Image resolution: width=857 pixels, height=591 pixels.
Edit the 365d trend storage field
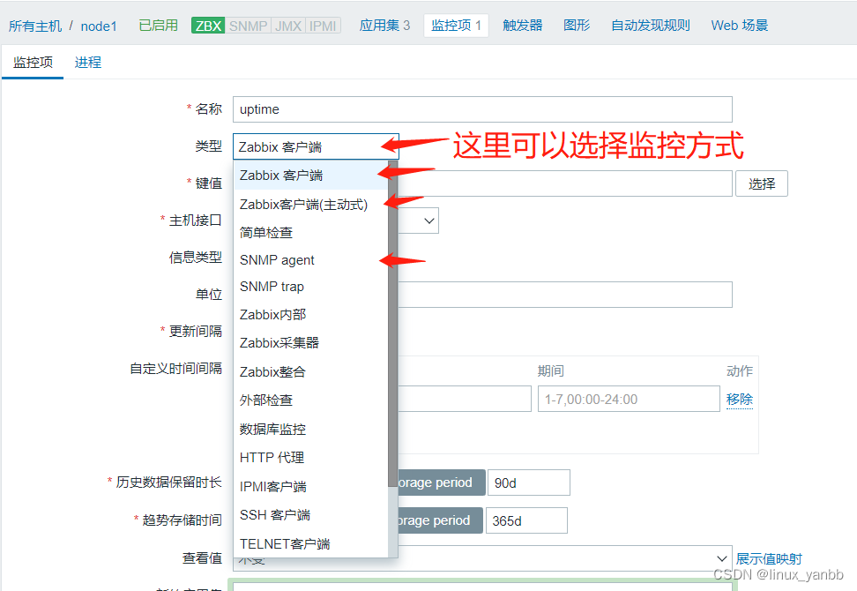pos(526,520)
